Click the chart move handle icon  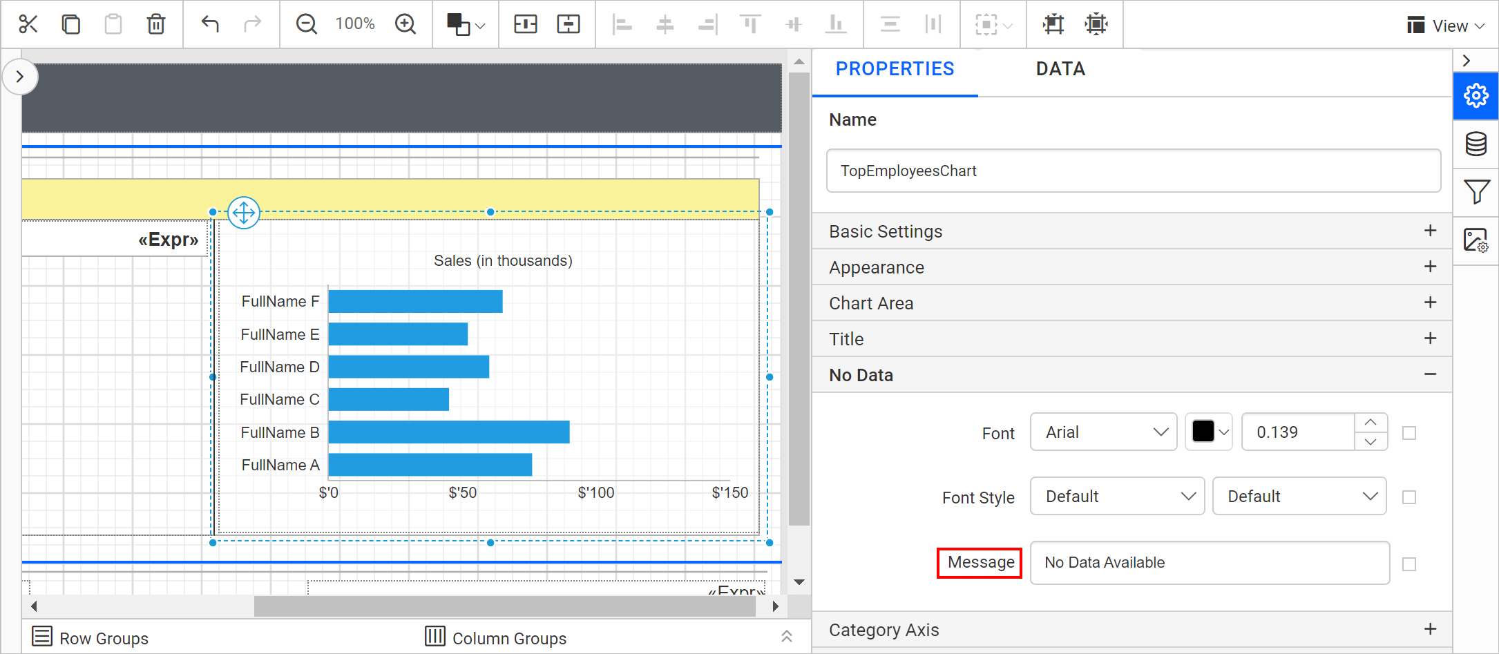[x=244, y=213]
